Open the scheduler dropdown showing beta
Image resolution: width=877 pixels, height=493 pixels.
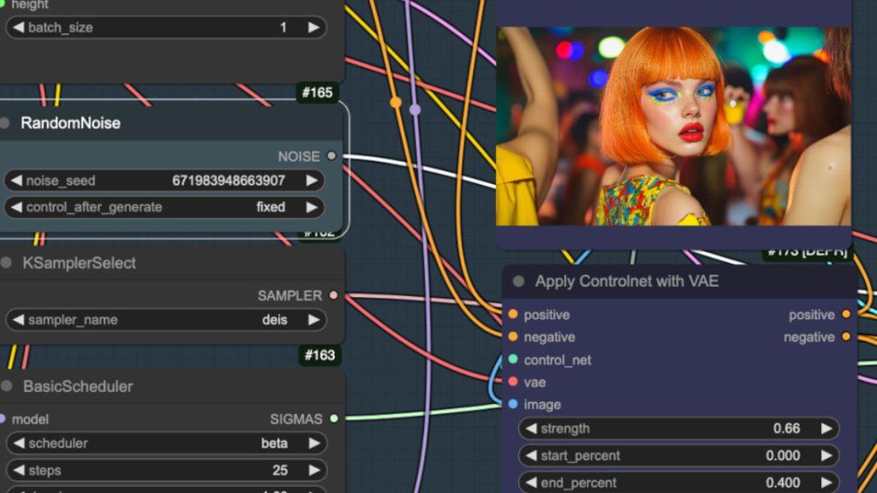click(x=164, y=443)
